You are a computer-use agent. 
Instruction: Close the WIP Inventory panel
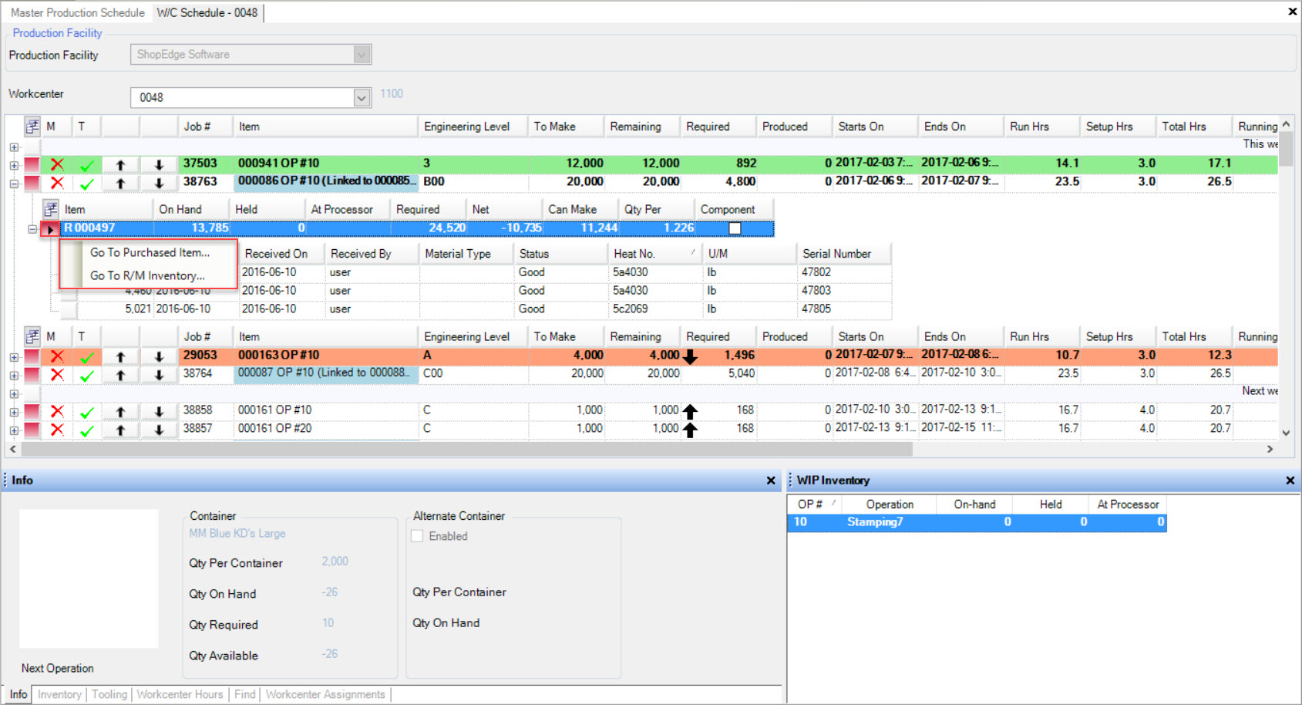pyautogui.click(x=1290, y=481)
